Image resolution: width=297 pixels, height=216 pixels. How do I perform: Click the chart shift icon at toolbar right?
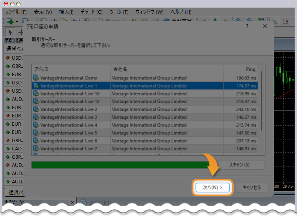[x=285, y=22]
